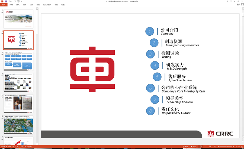Click the thumbnail pane scroll down arrow
Screen dimensions: 244x149
37,144
